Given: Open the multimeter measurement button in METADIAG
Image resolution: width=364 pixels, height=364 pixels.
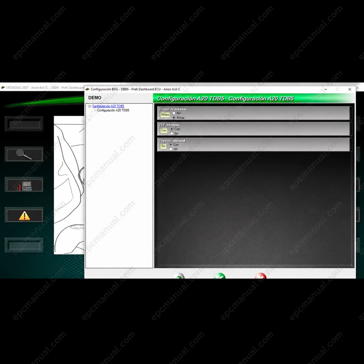Looking at the screenshot, I should tap(25, 185).
